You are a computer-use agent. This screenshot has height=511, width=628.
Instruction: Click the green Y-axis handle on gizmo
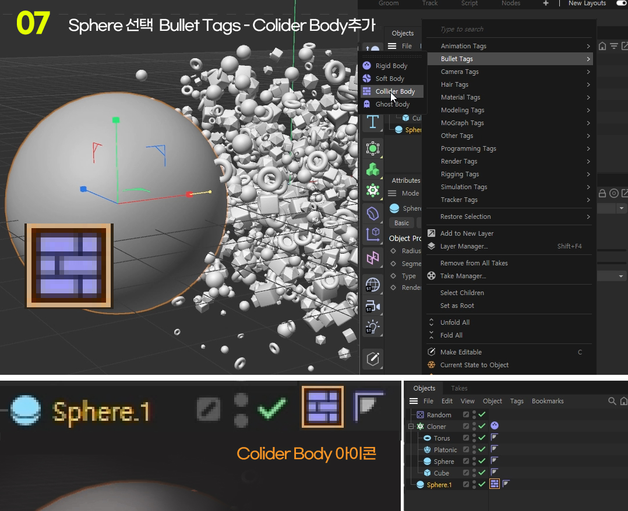click(116, 120)
